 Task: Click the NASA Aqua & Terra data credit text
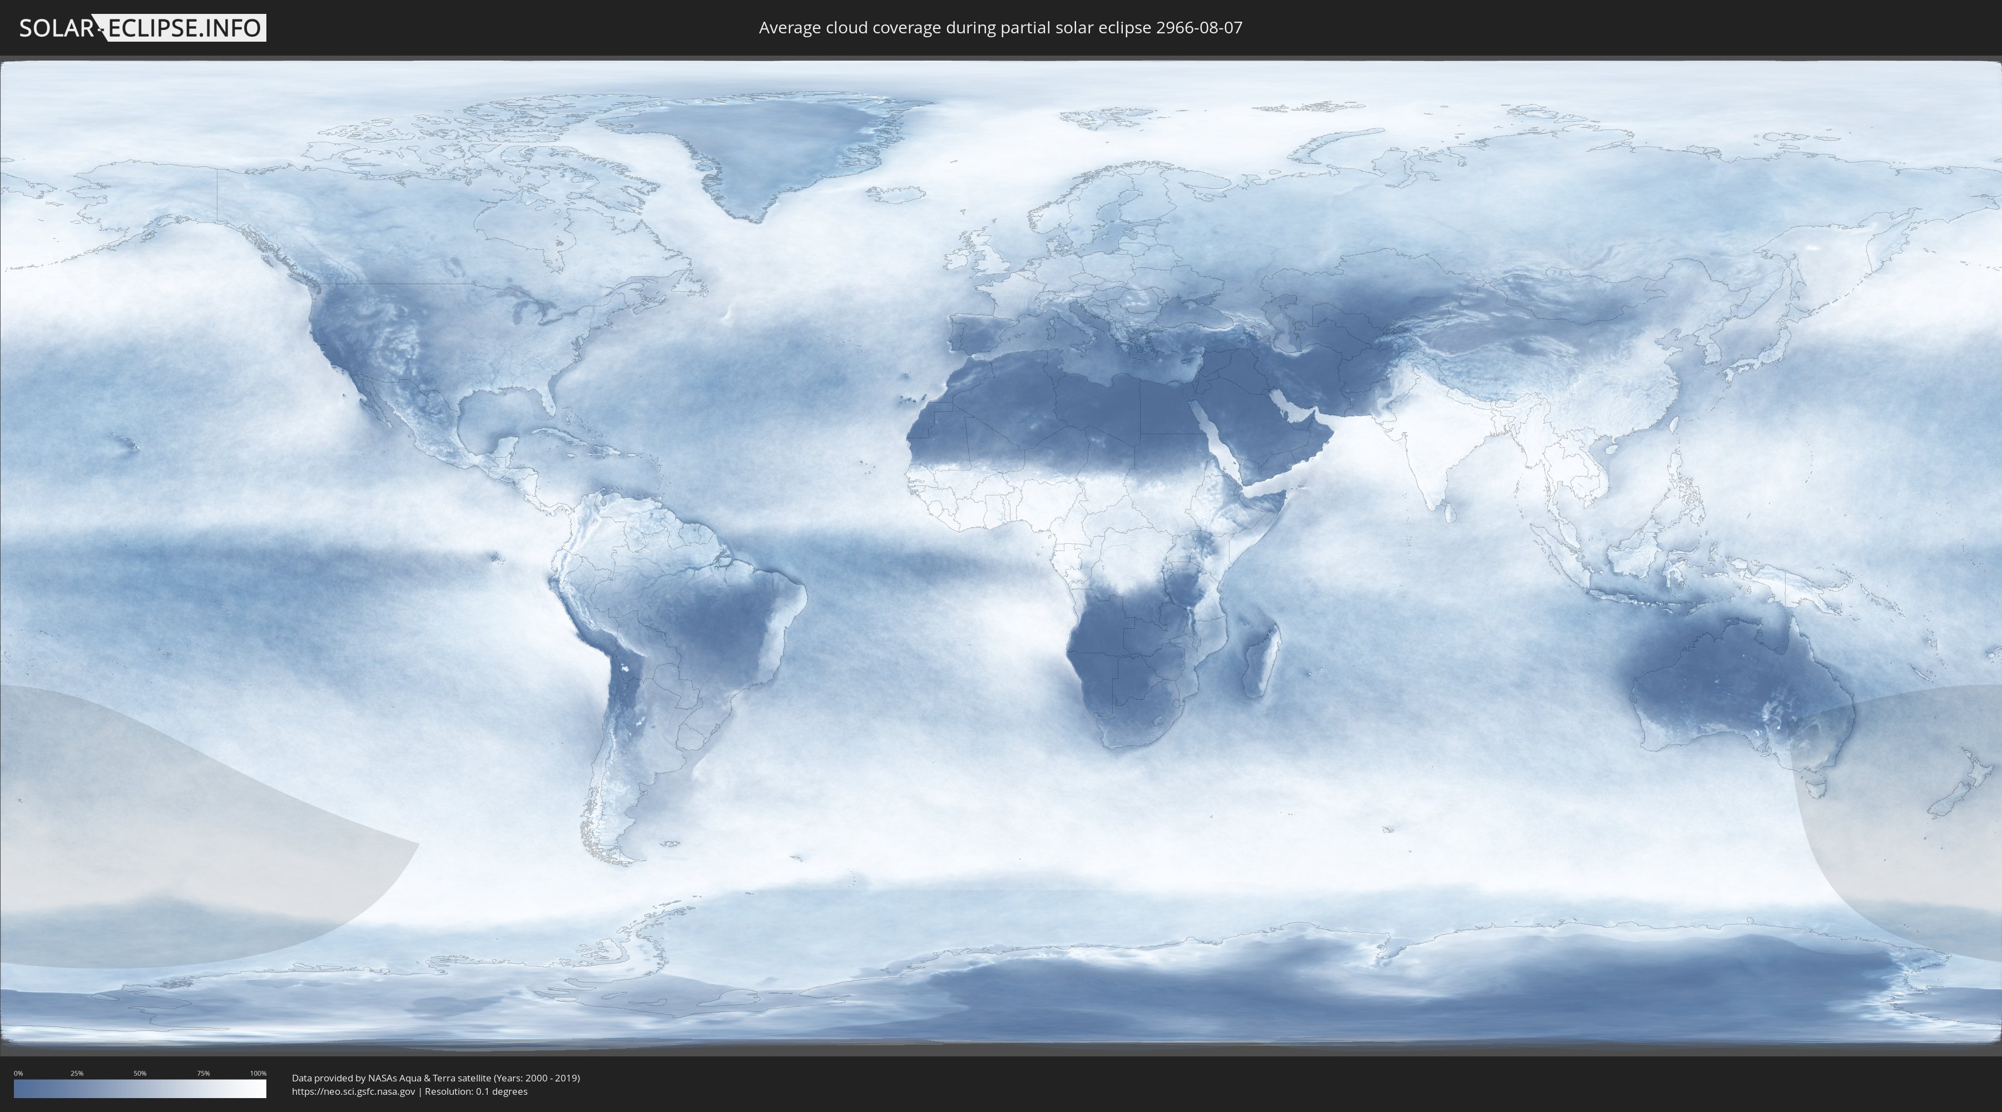pos(435,1078)
